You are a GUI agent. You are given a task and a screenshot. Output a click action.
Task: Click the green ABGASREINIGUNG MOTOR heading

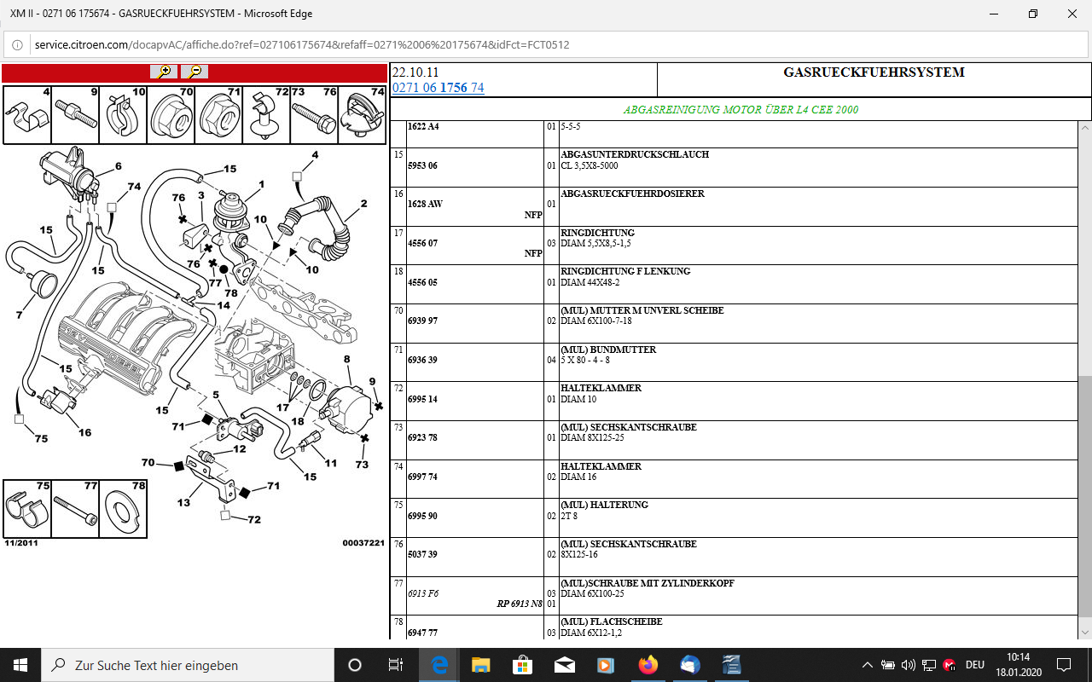point(741,109)
